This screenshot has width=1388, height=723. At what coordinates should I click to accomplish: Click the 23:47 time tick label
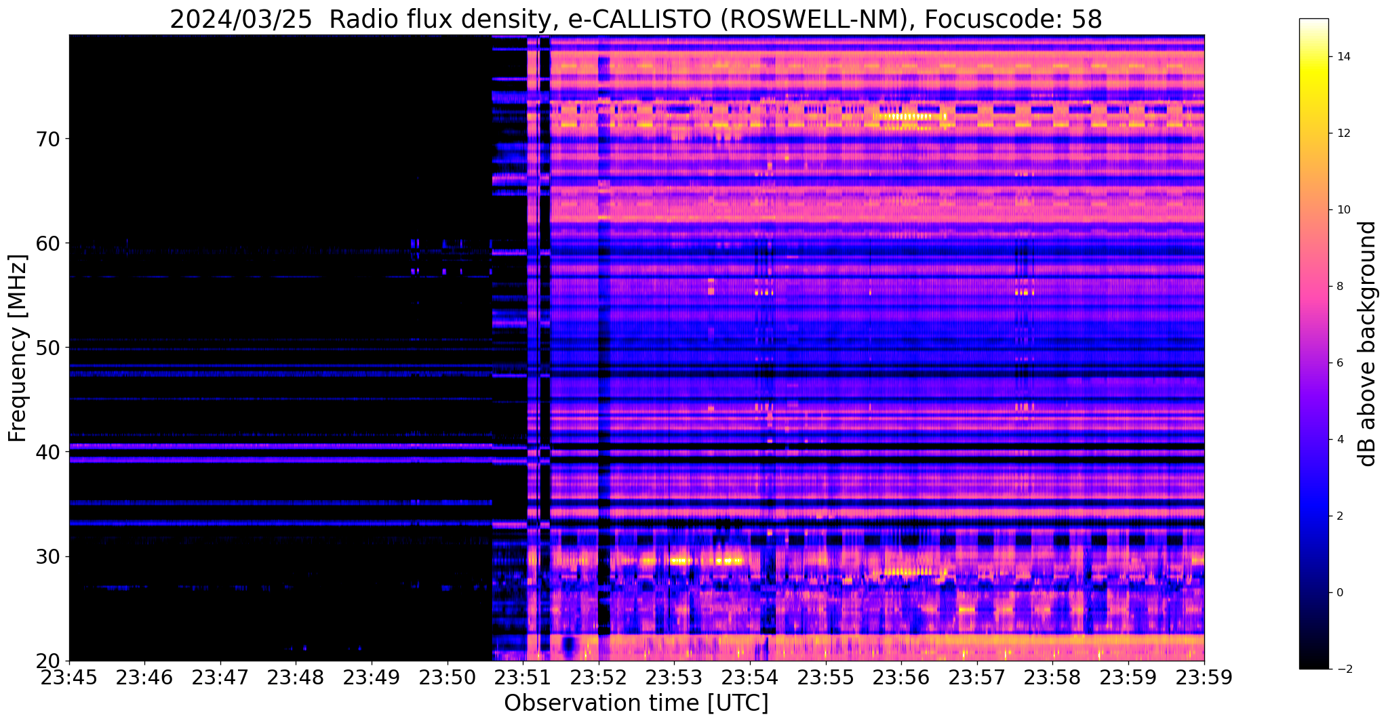tap(220, 676)
